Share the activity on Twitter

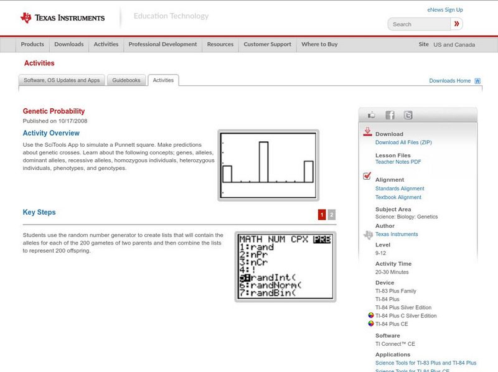tap(408, 115)
